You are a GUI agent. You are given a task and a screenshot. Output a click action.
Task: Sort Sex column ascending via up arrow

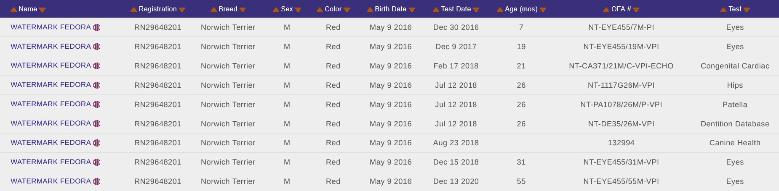pos(276,10)
